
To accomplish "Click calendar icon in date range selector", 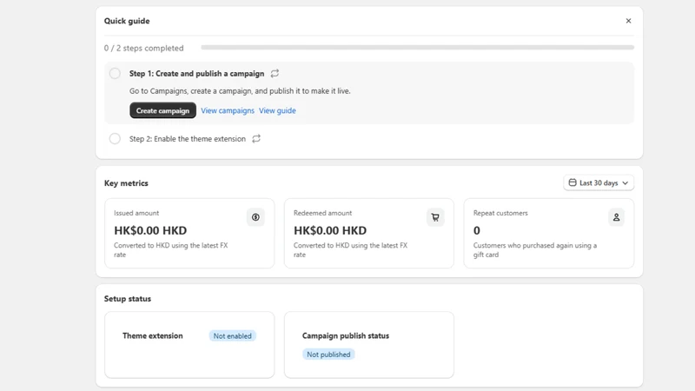I will point(573,182).
